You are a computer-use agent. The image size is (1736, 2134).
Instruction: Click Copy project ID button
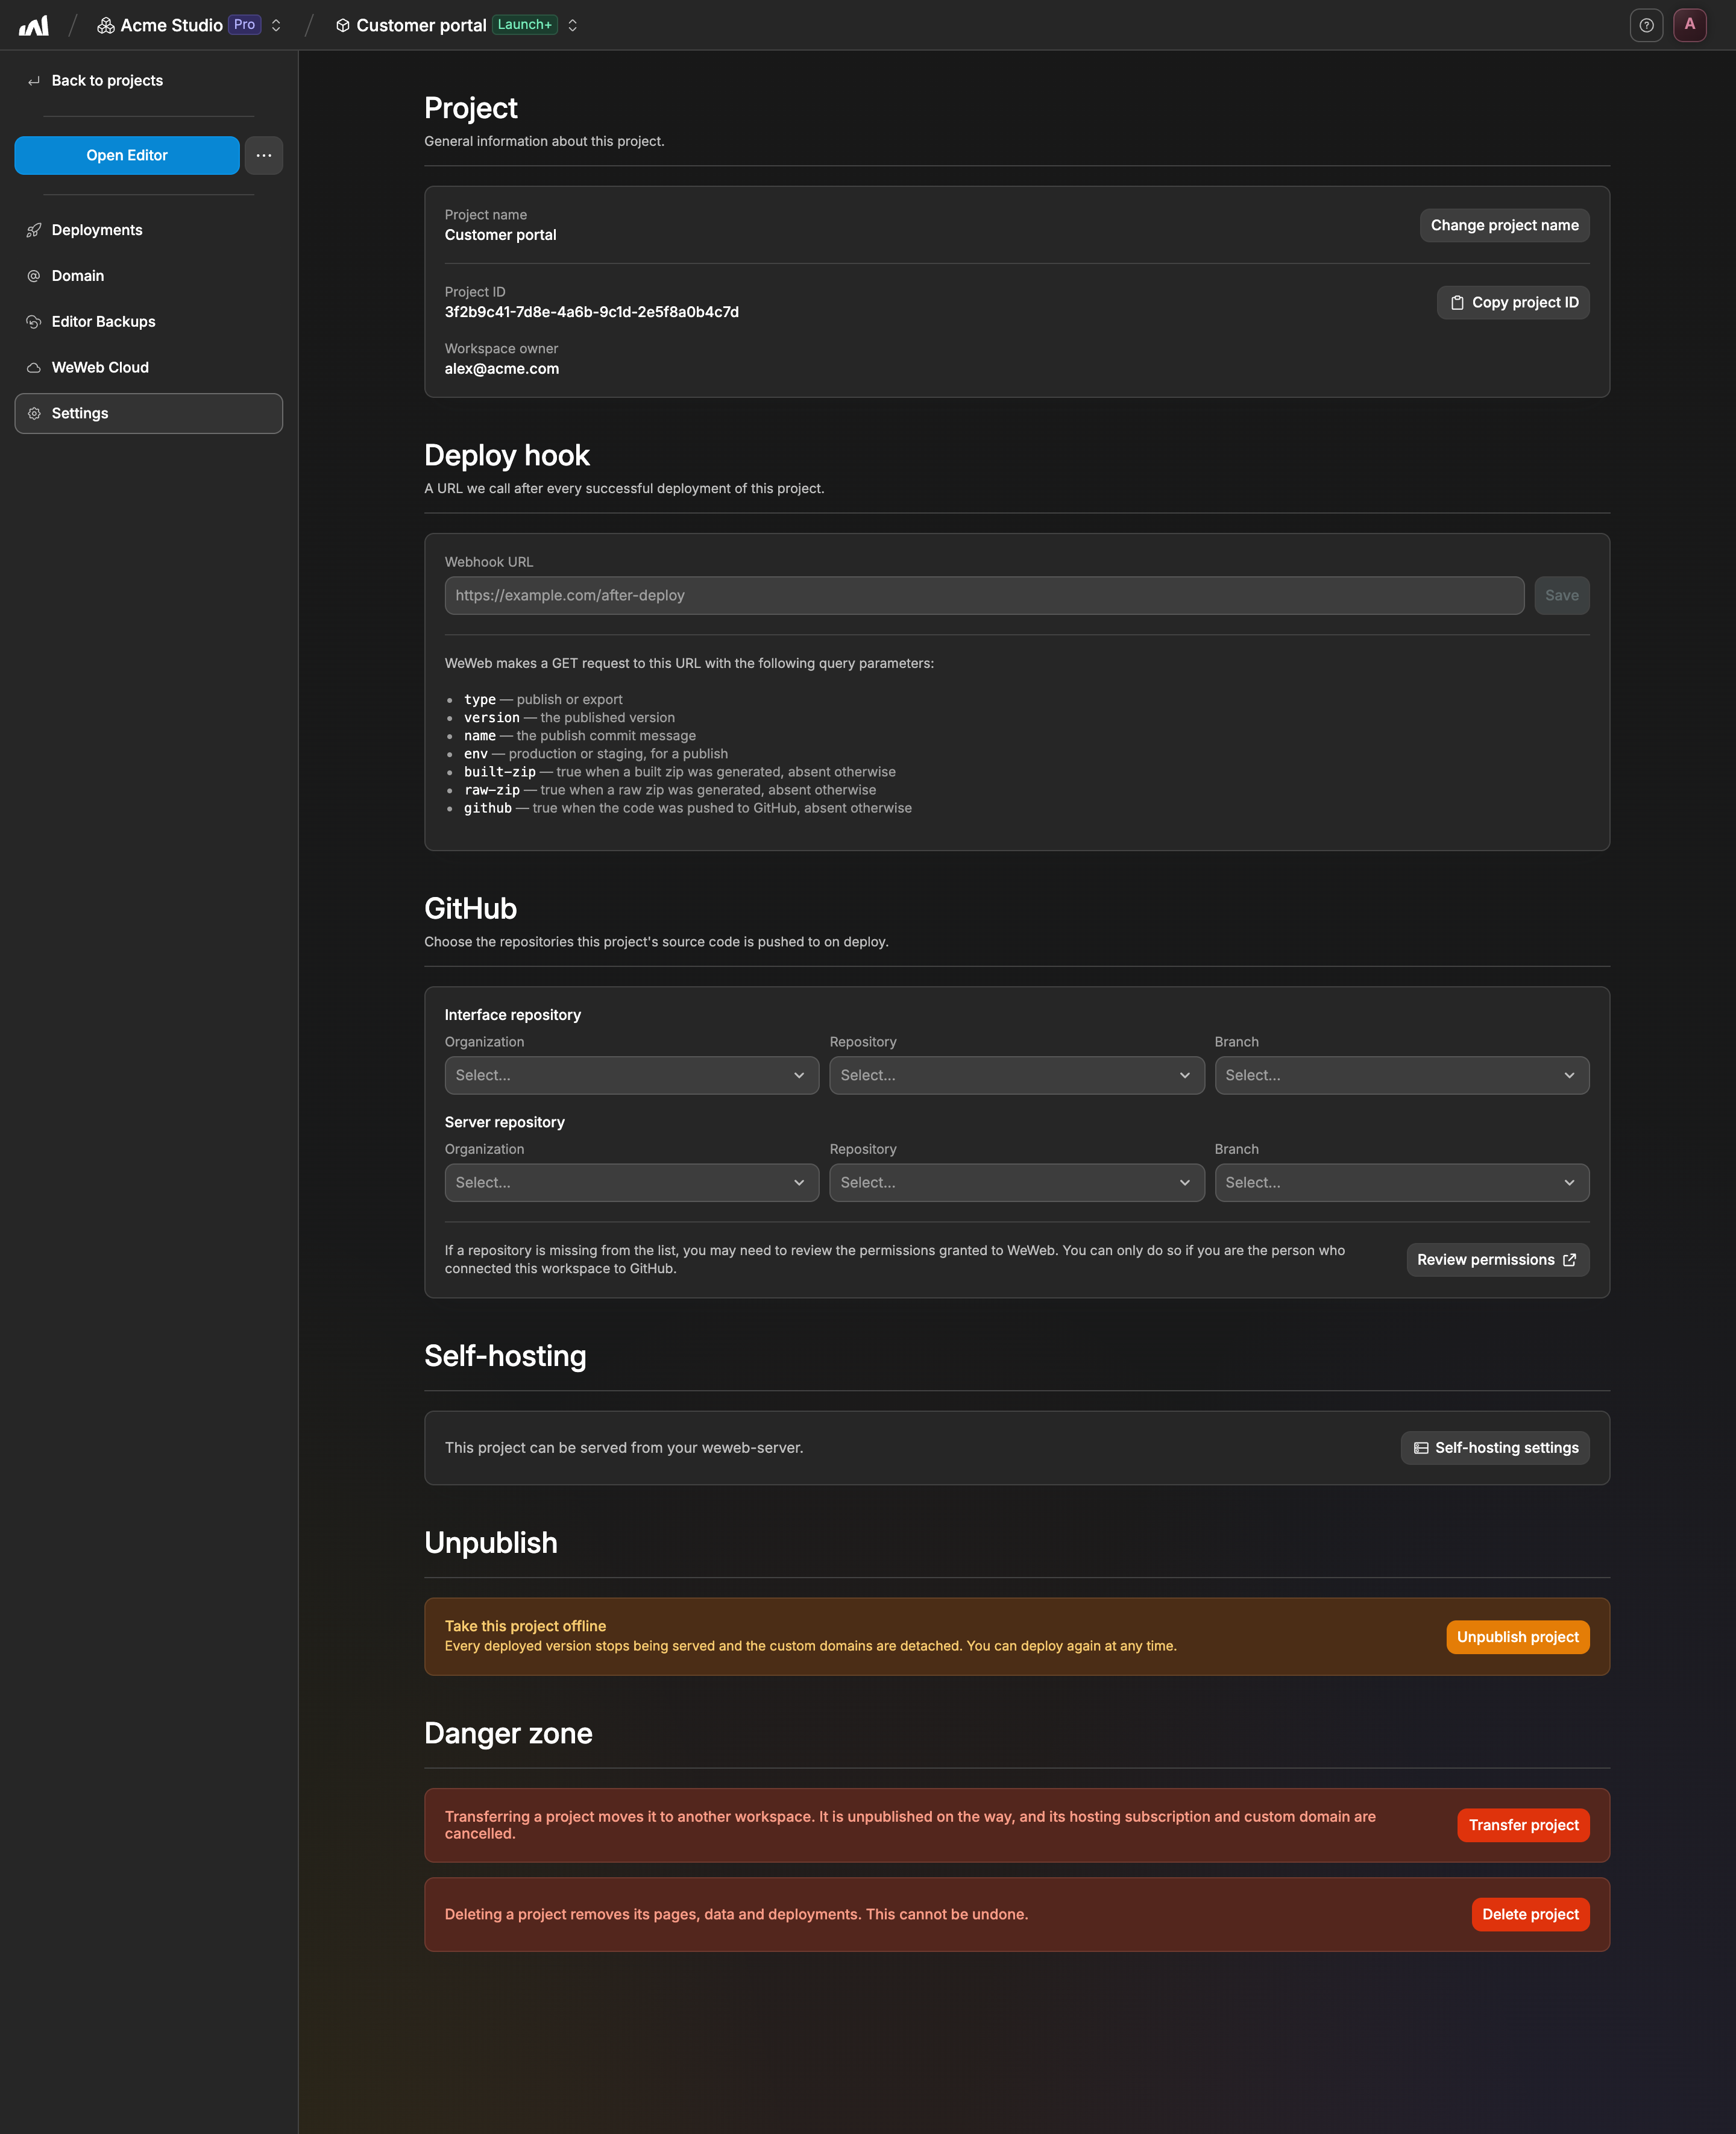click(x=1513, y=302)
